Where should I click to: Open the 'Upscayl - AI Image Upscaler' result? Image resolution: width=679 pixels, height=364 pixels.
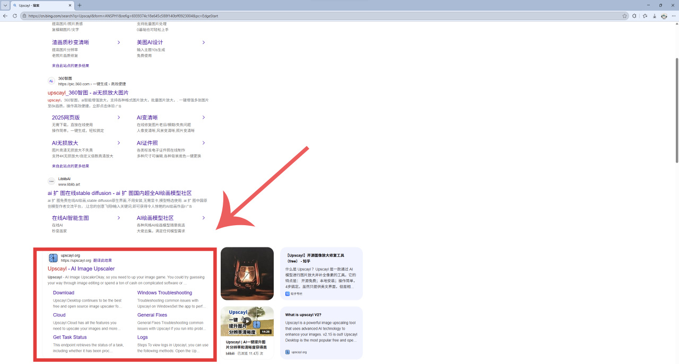pos(81,269)
